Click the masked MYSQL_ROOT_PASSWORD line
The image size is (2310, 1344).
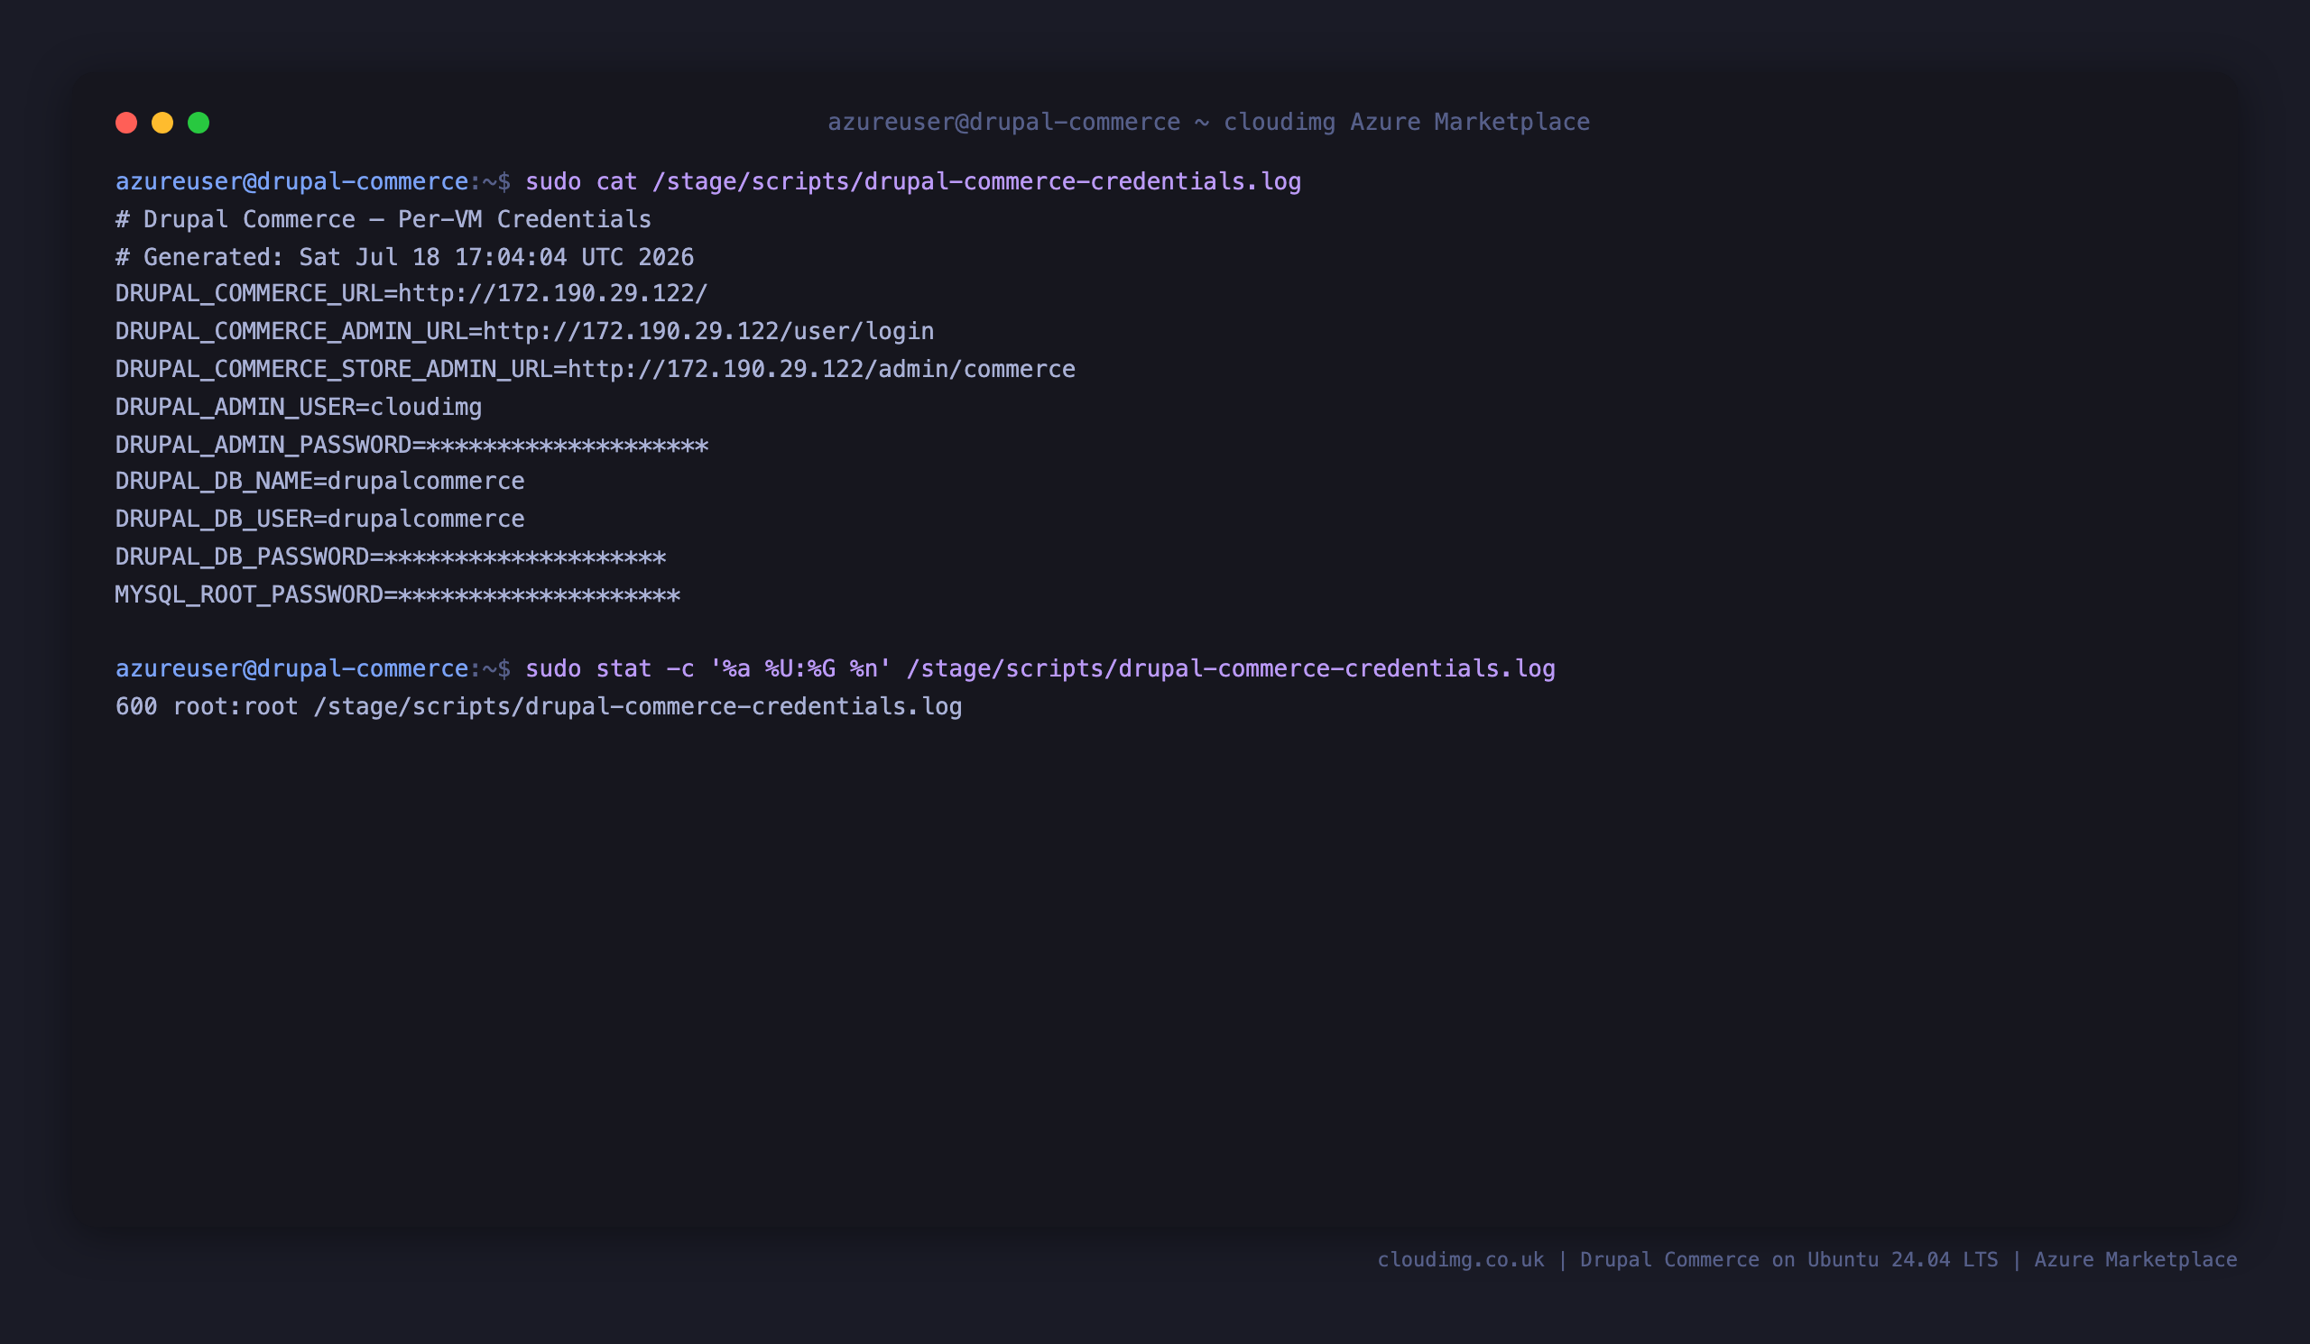click(x=398, y=595)
